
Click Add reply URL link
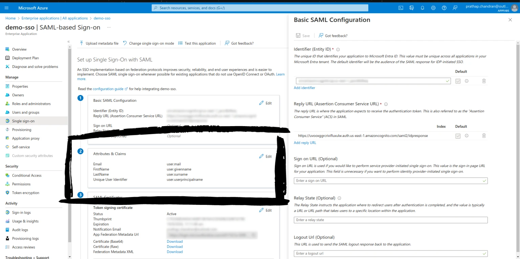305,143
